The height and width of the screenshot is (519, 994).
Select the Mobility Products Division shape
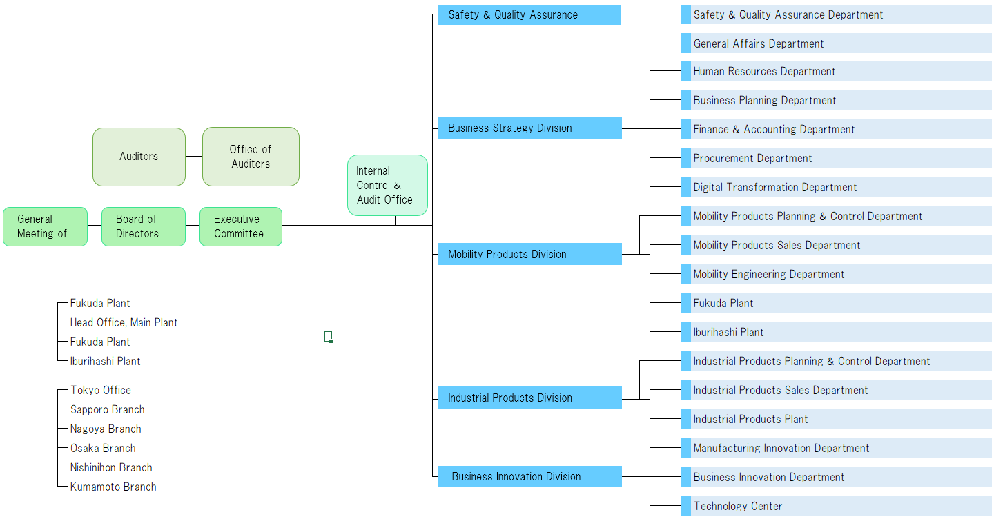click(x=529, y=254)
